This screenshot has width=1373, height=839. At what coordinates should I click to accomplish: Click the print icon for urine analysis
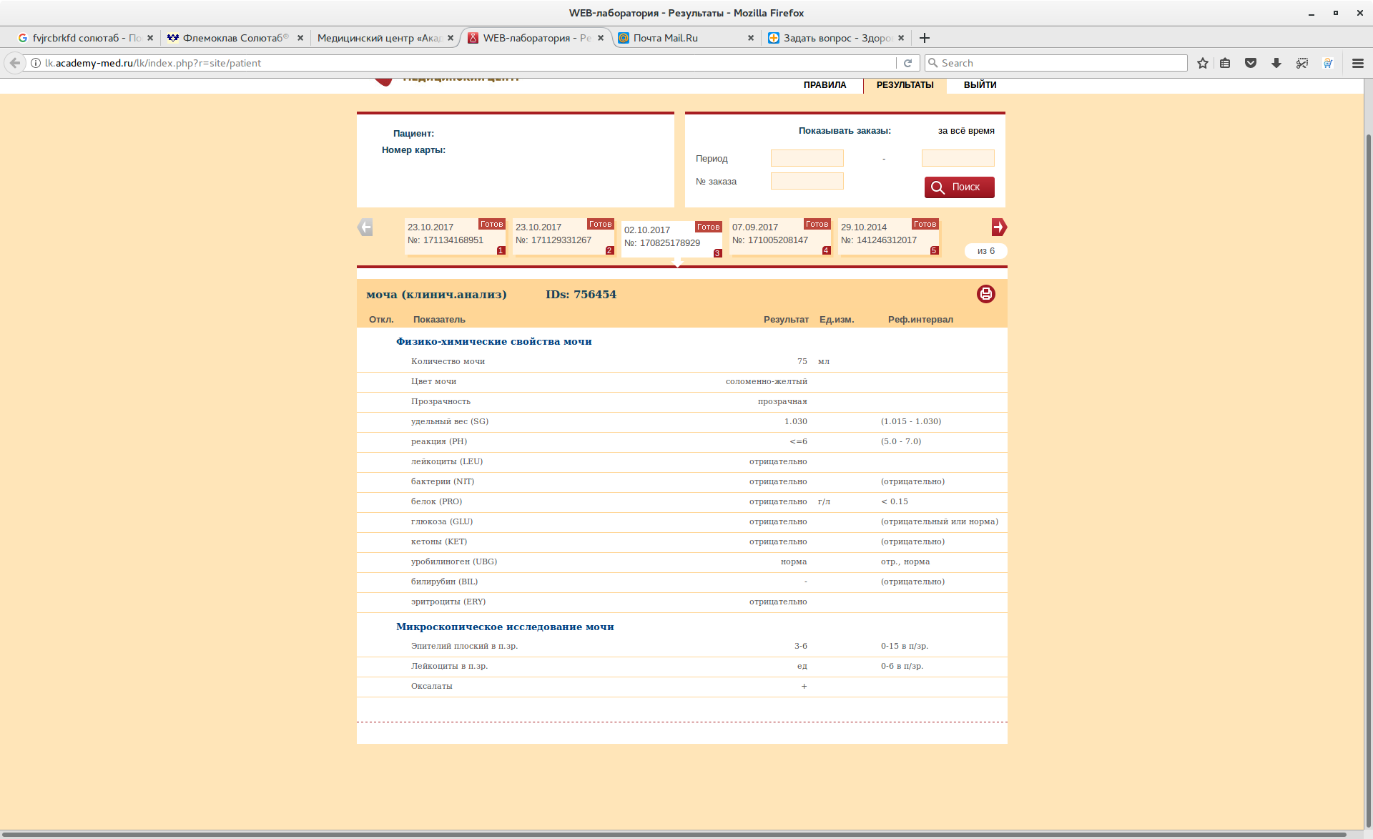click(x=985, y=294)
